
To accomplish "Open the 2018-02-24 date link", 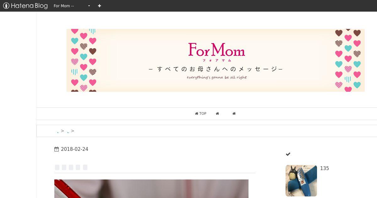I will 74,149.
